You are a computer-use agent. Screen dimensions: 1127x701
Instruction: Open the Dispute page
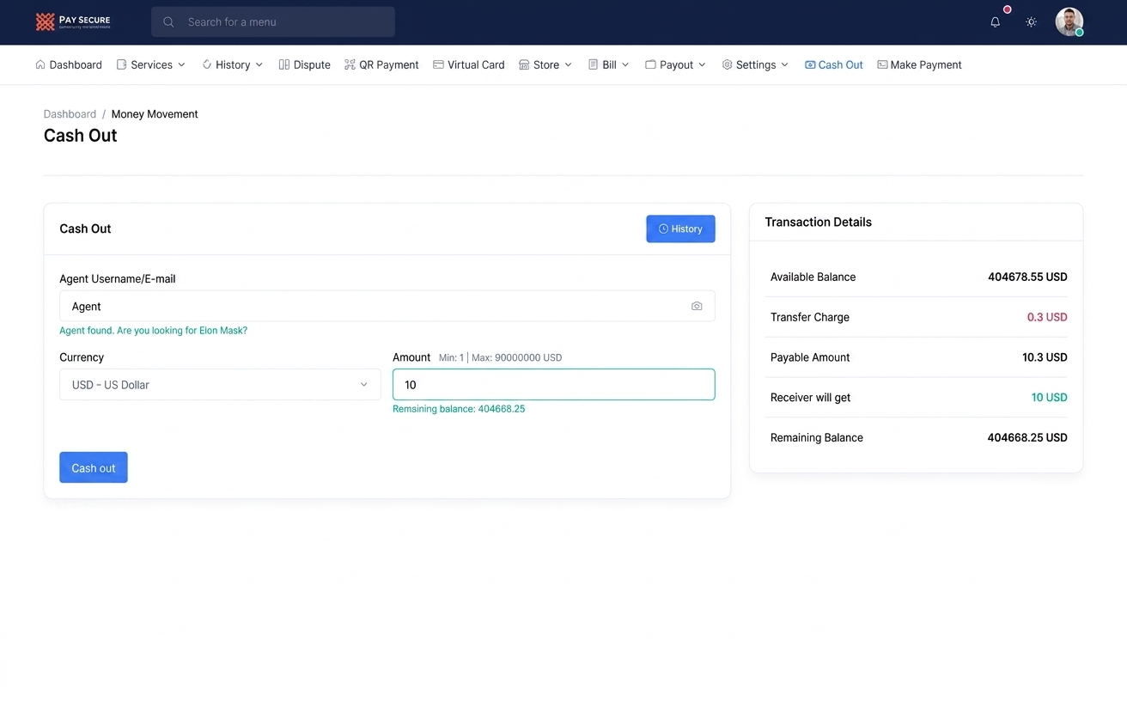pyautogui.click(x=305, y=64)
